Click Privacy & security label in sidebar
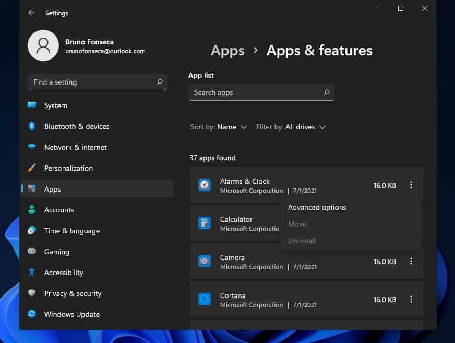The image size is (455, 343). [x=73, y=293]
